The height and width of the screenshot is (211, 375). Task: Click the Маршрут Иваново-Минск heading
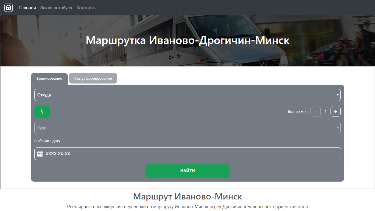pyautogui.click(x=187, y=197)
